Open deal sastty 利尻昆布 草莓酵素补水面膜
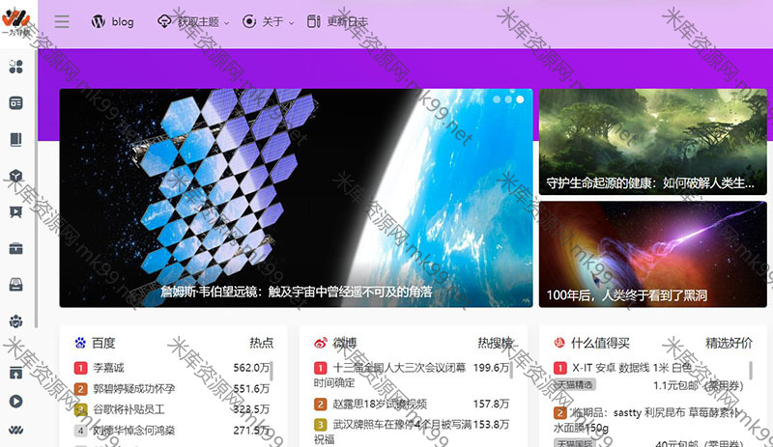The height and width of the screenshot is (447, 773). 646,420
